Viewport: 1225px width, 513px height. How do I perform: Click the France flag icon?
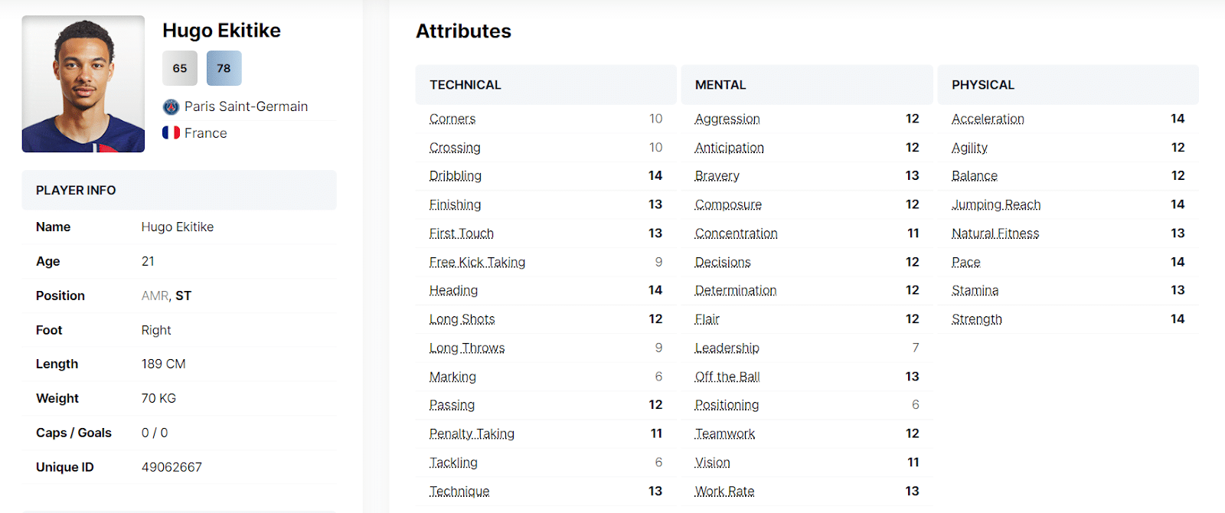pyautogui.click(x=171, y=132)
